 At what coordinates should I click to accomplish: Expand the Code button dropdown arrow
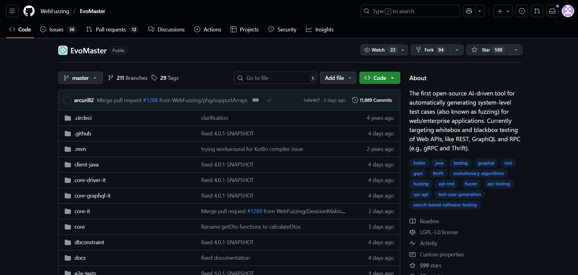[x=393, y=78]
